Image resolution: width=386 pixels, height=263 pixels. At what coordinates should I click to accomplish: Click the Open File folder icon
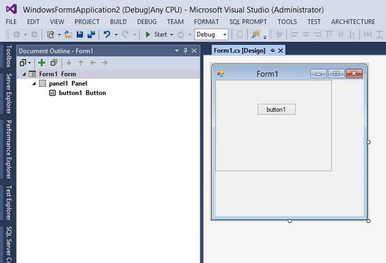pyautogui.click(x=68, y=34)
